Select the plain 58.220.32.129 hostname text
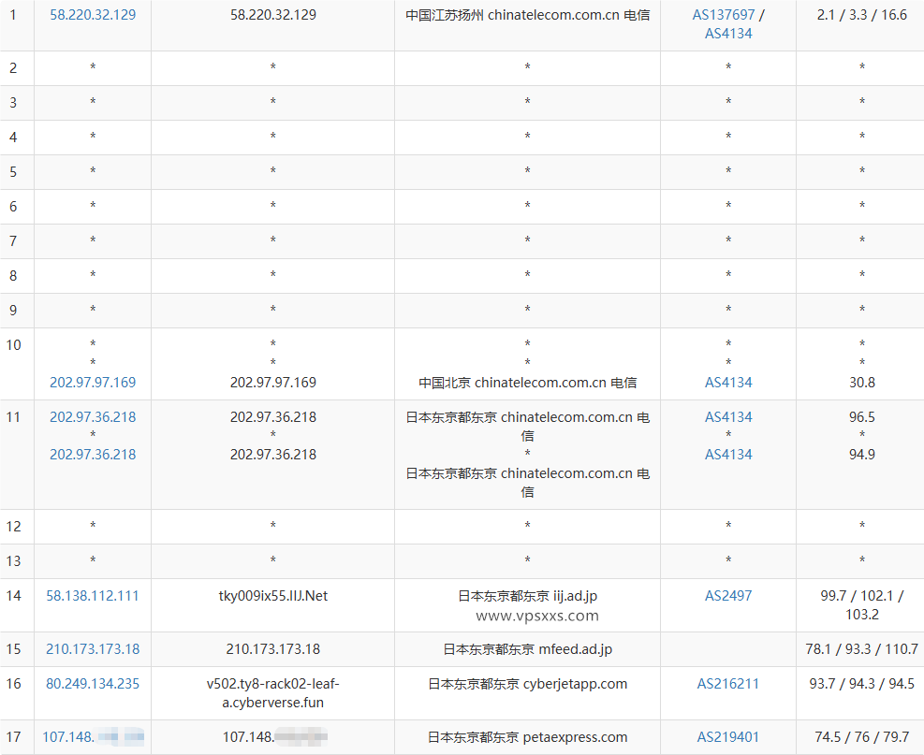This screenshot has width=924, height=755. 272,15
